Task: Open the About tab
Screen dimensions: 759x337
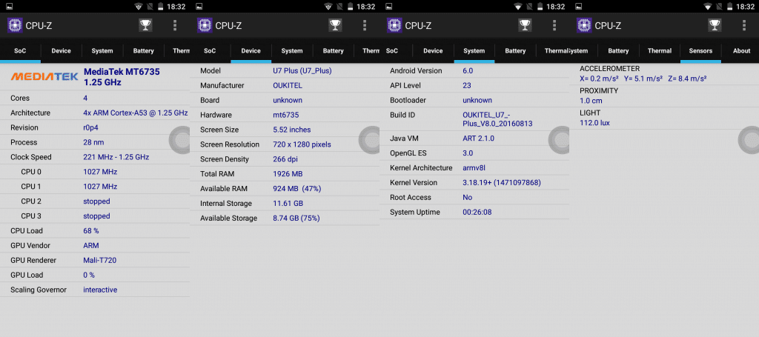Action: tap(741, 51)
